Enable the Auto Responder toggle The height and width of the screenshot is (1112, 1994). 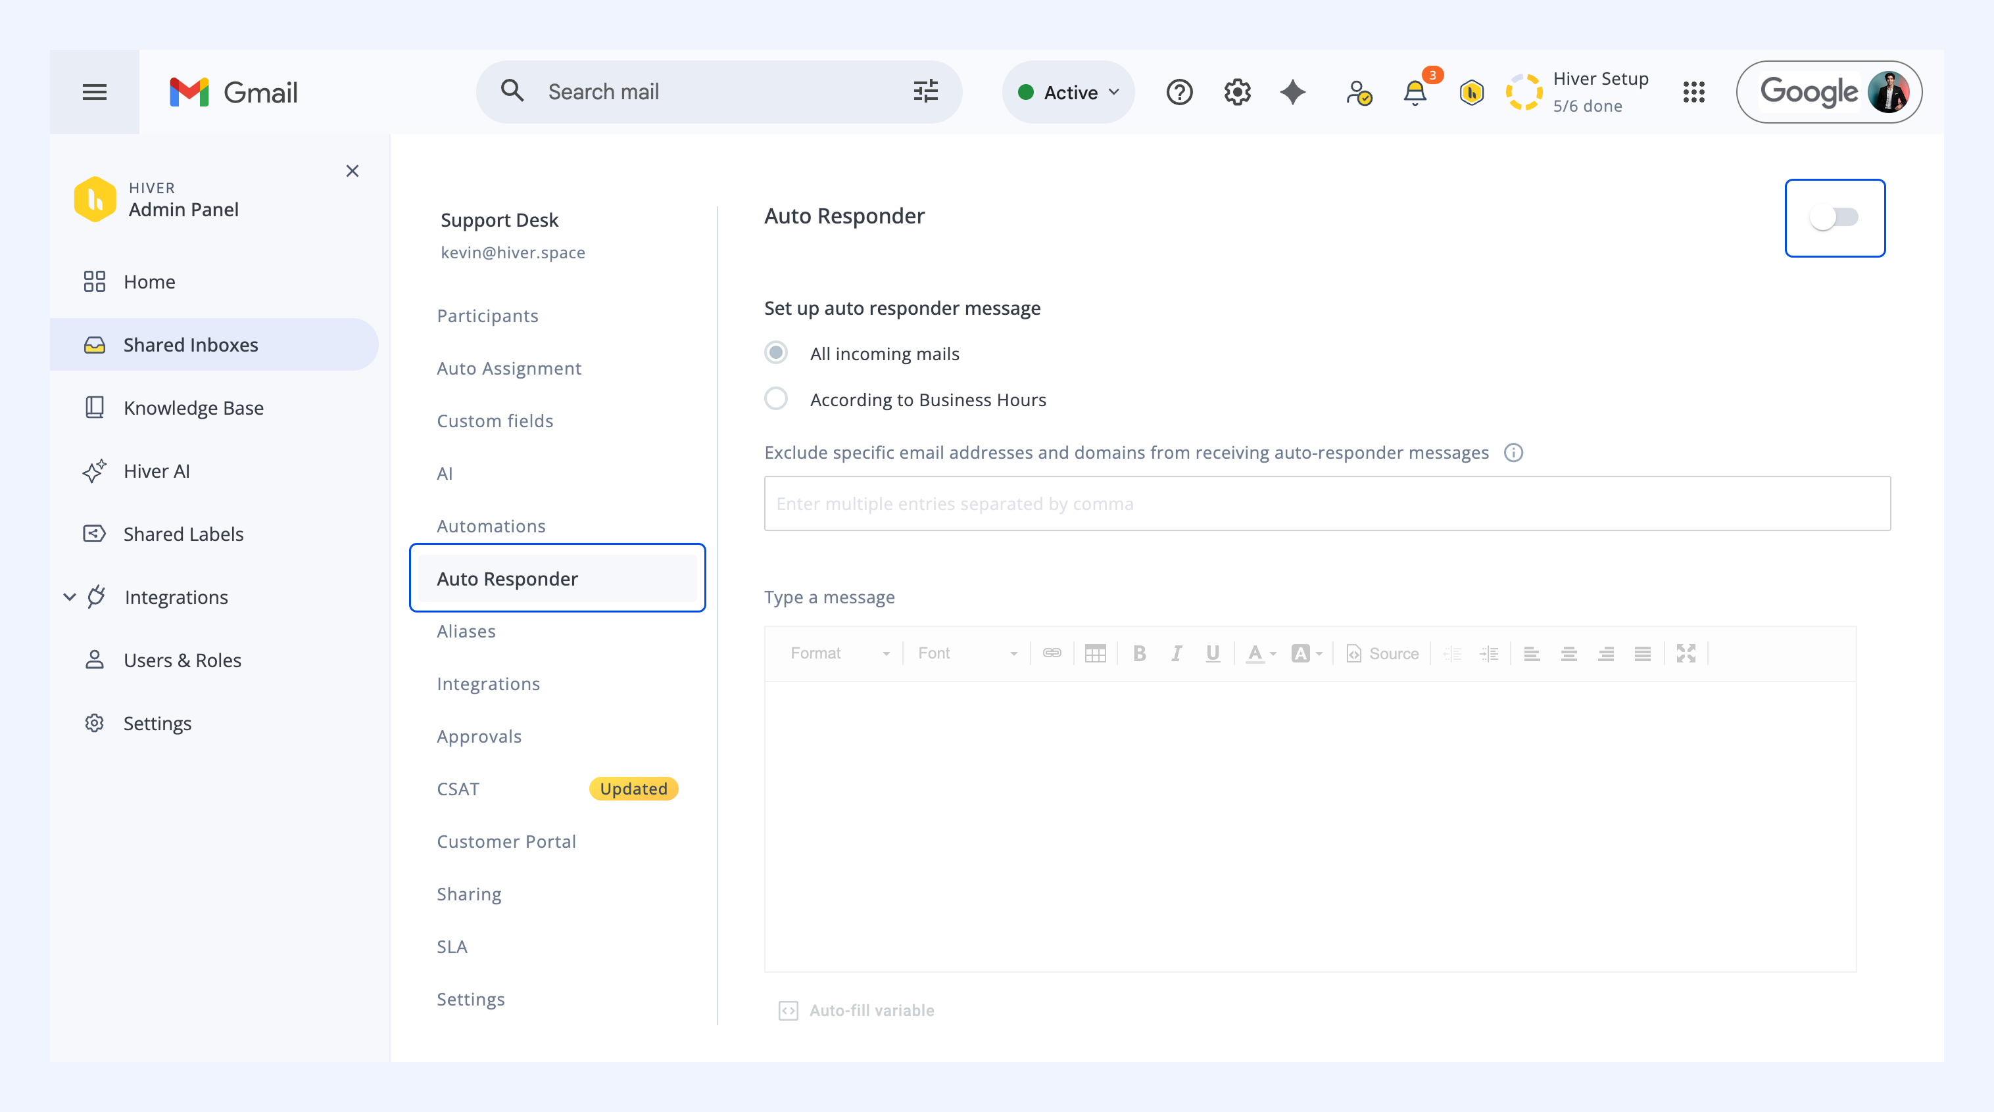(x=1835, y=218)
